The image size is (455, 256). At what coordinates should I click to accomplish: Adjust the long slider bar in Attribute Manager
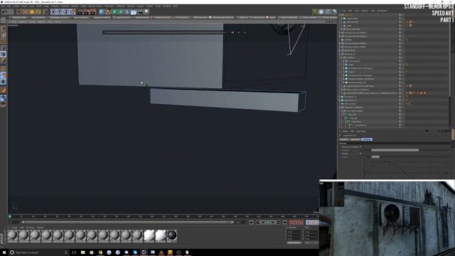pos(395,150)
